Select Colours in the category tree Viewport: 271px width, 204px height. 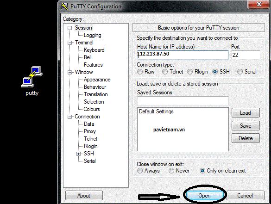tap(92, 109)
